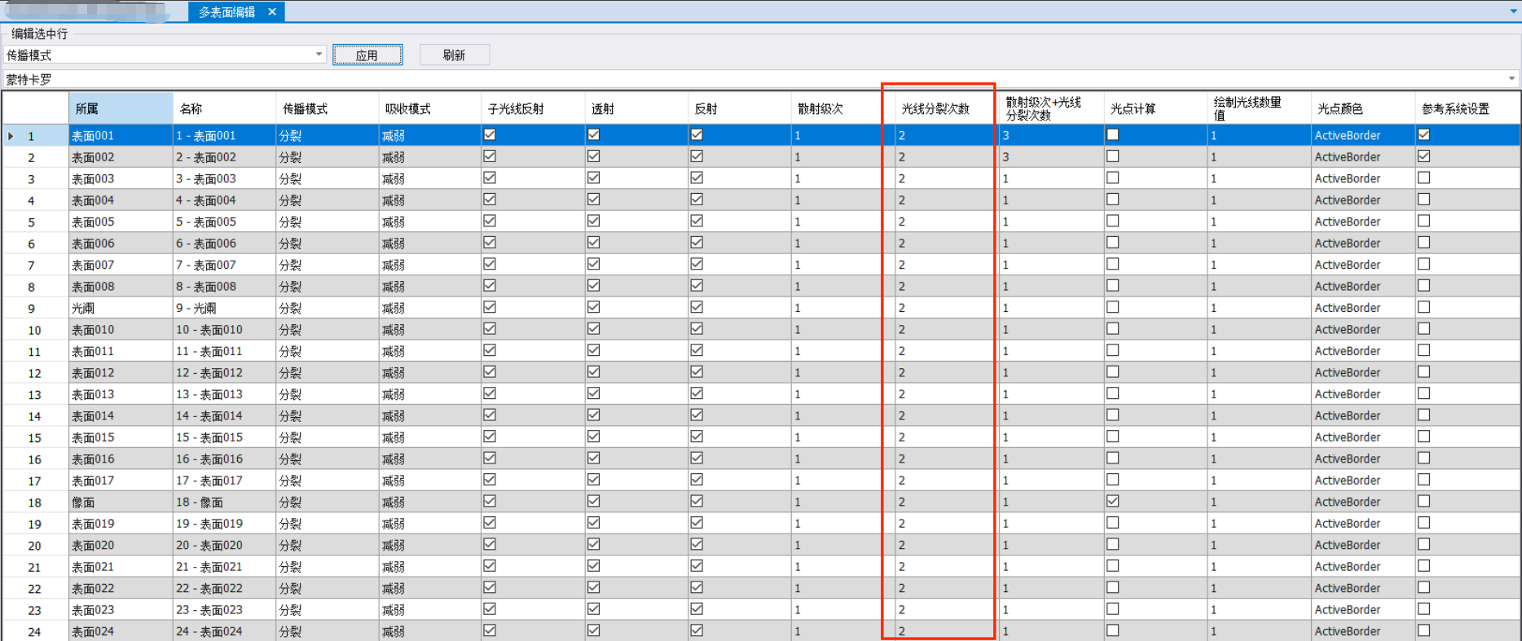1522x641 pixels.
Task: Toggle 子光线反射 checkbox in row 5
Action: [x=490, y=221]
